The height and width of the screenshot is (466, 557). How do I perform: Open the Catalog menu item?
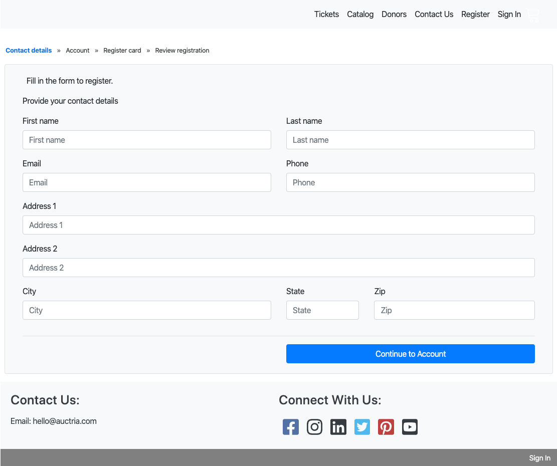360,15
